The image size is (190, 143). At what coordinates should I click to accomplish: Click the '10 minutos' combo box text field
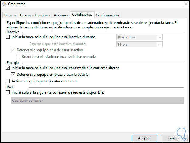pos(136,37)
